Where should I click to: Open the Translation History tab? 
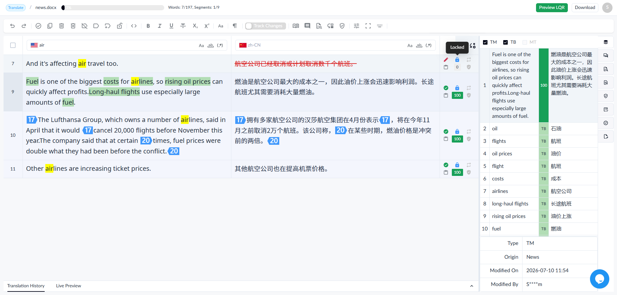(26, 286)
